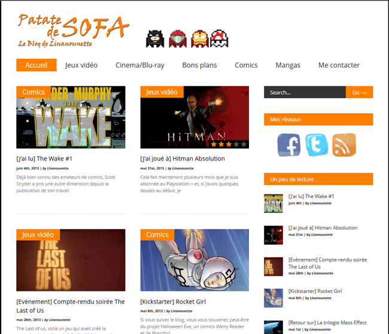
Task: Select the Accueil menu tab
Action: coord(37,65)
